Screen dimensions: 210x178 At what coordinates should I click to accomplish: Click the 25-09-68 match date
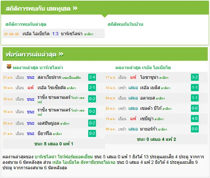(11, 34)
